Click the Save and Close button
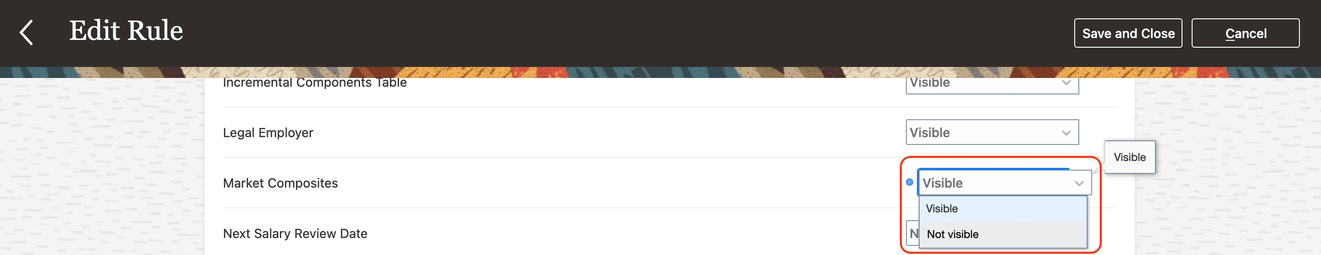The image size is (1321, 255). [1128, 33]
